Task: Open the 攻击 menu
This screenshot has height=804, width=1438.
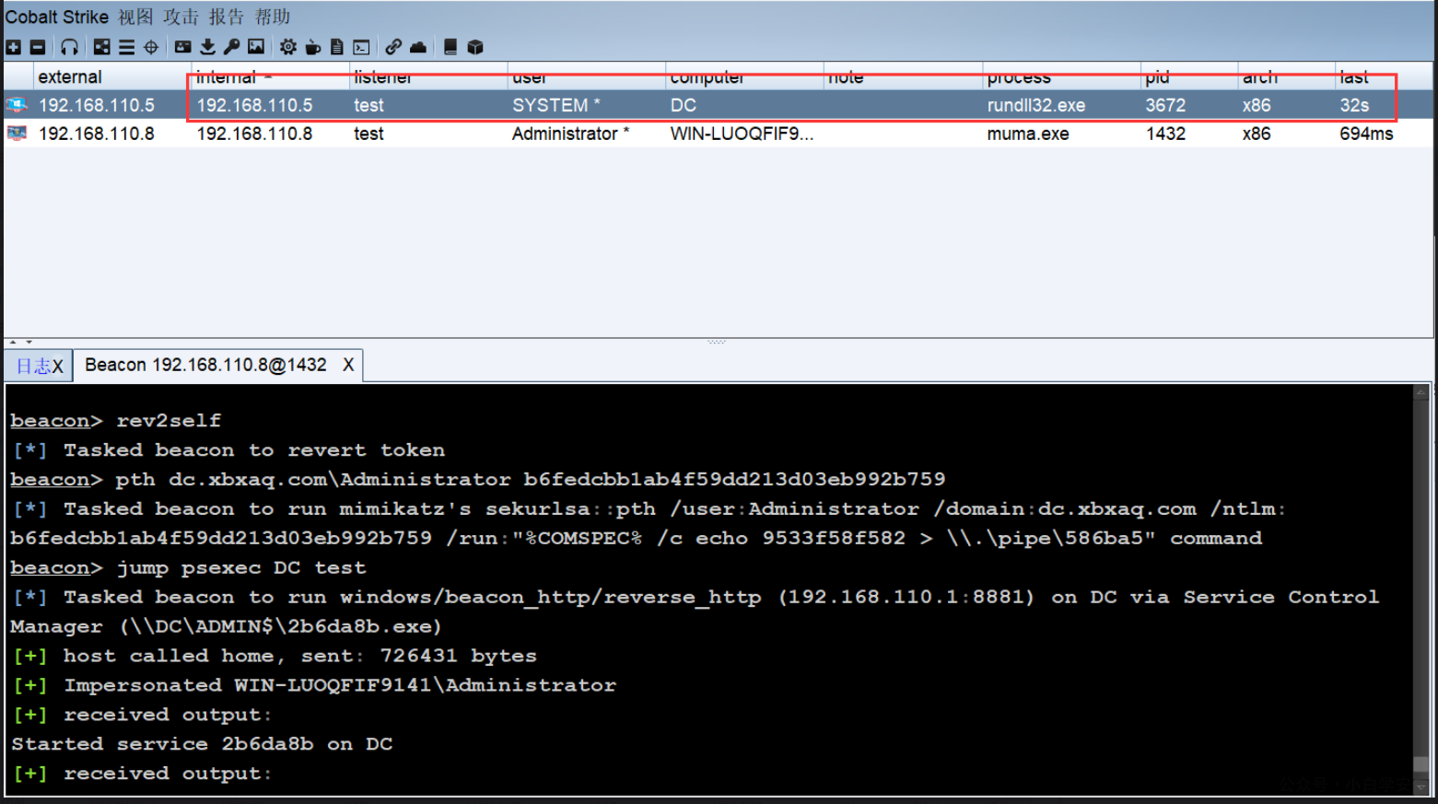Action: coord(181,17)
